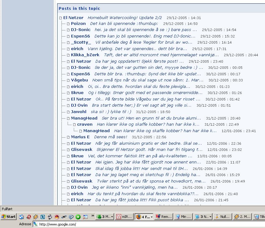Click the Winamp lightning bolt quick launch icon
The image size is (265, 228).
coord(35,217)
